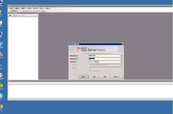This screenshot has width=173, height=114.
Task: Open the 连接 dropdown in Object Explorer
Action: pos(10,15)
